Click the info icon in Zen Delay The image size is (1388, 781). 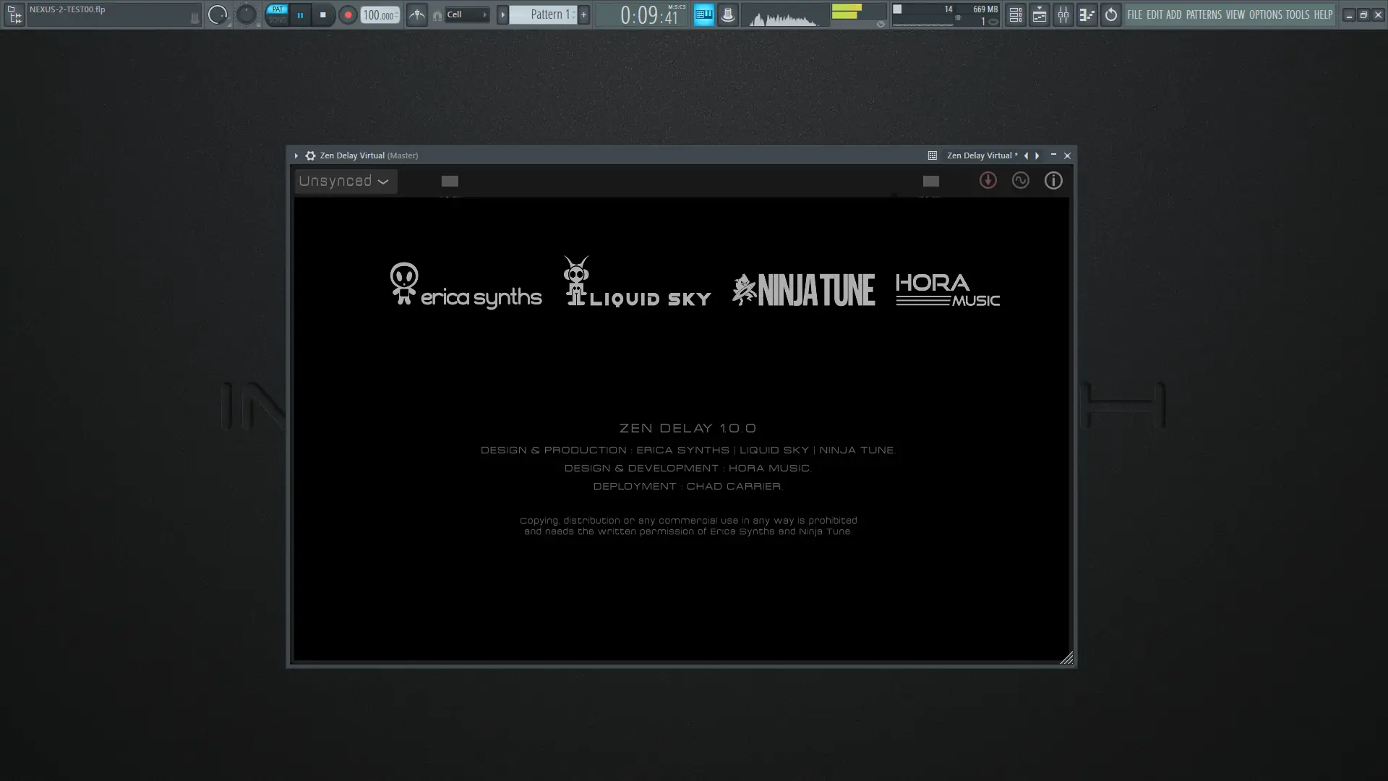1053,181
